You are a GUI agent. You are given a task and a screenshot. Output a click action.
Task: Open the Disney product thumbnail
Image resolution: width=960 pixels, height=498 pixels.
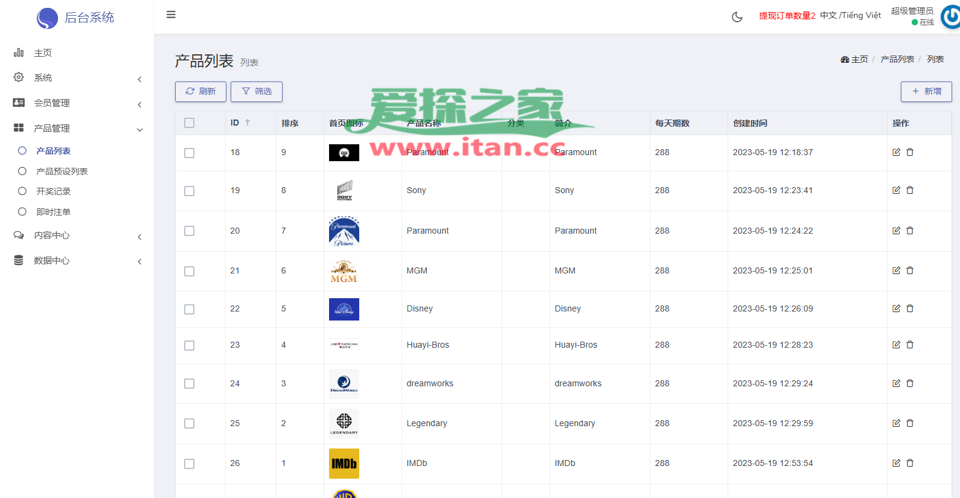coord(344,309)
